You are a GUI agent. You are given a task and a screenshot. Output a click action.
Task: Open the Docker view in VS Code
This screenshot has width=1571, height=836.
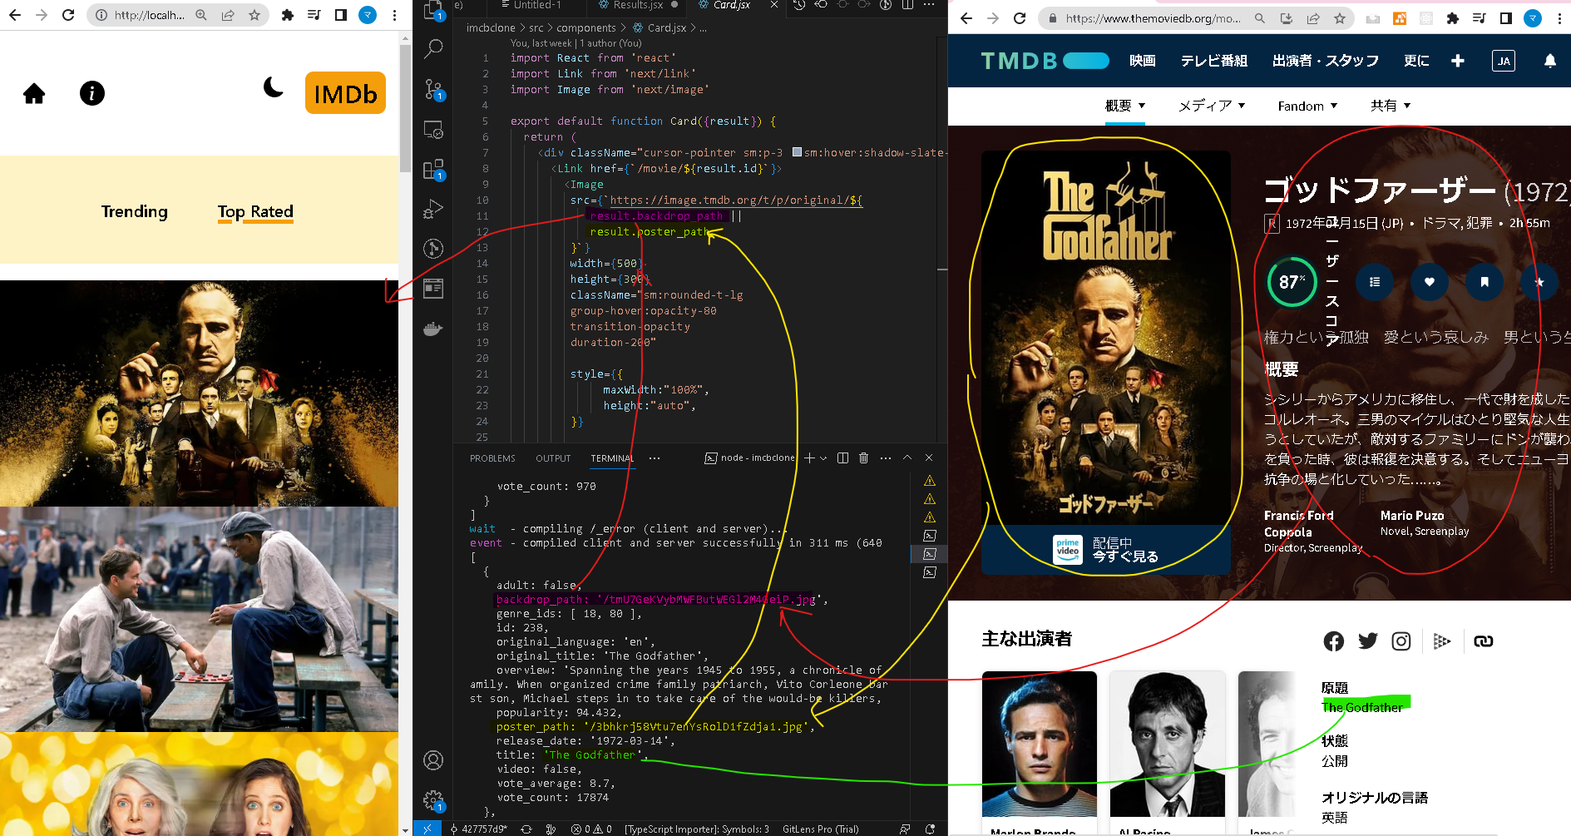tap(433, 329)
